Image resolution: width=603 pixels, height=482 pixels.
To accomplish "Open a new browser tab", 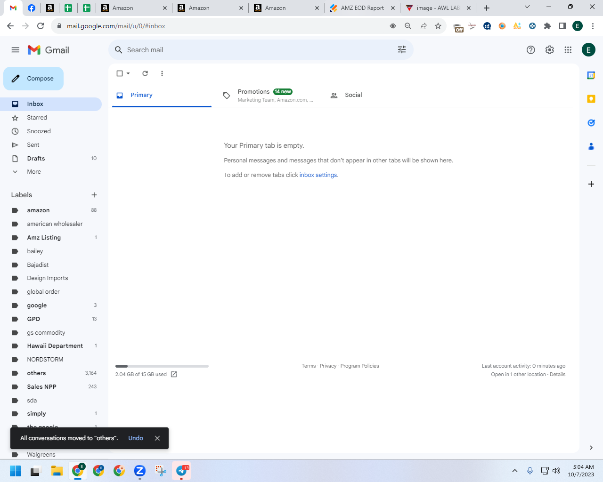I will 487,8.
